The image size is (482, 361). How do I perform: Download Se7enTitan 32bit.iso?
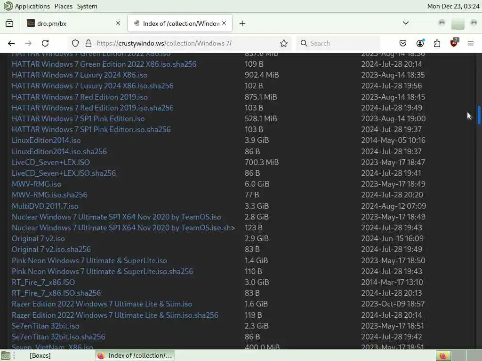(x=46, y=326)
